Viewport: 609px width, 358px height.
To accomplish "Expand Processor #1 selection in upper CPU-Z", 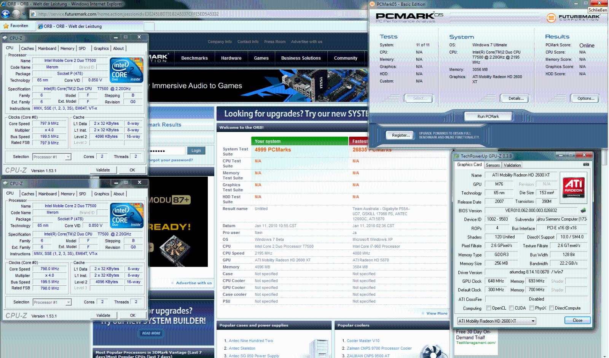I will (68, 157).
